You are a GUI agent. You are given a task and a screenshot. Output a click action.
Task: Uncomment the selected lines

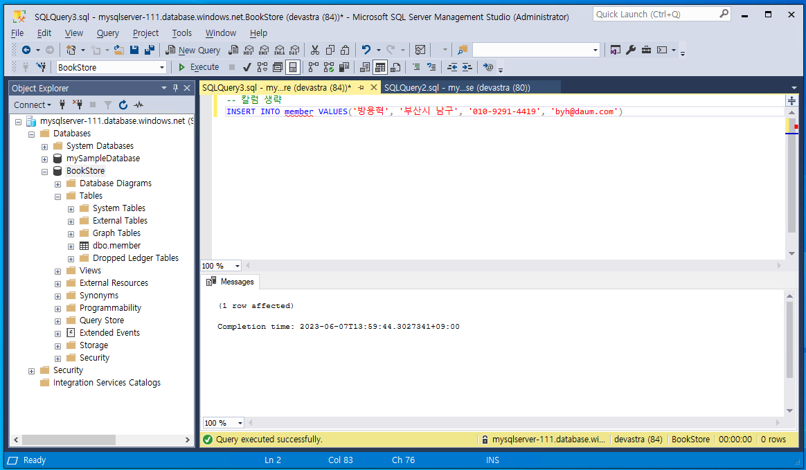click(431, 67)
